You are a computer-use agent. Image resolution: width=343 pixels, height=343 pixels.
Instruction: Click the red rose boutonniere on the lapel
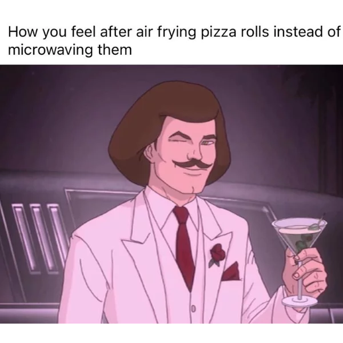pyautogui.click(x=217, y=254)
